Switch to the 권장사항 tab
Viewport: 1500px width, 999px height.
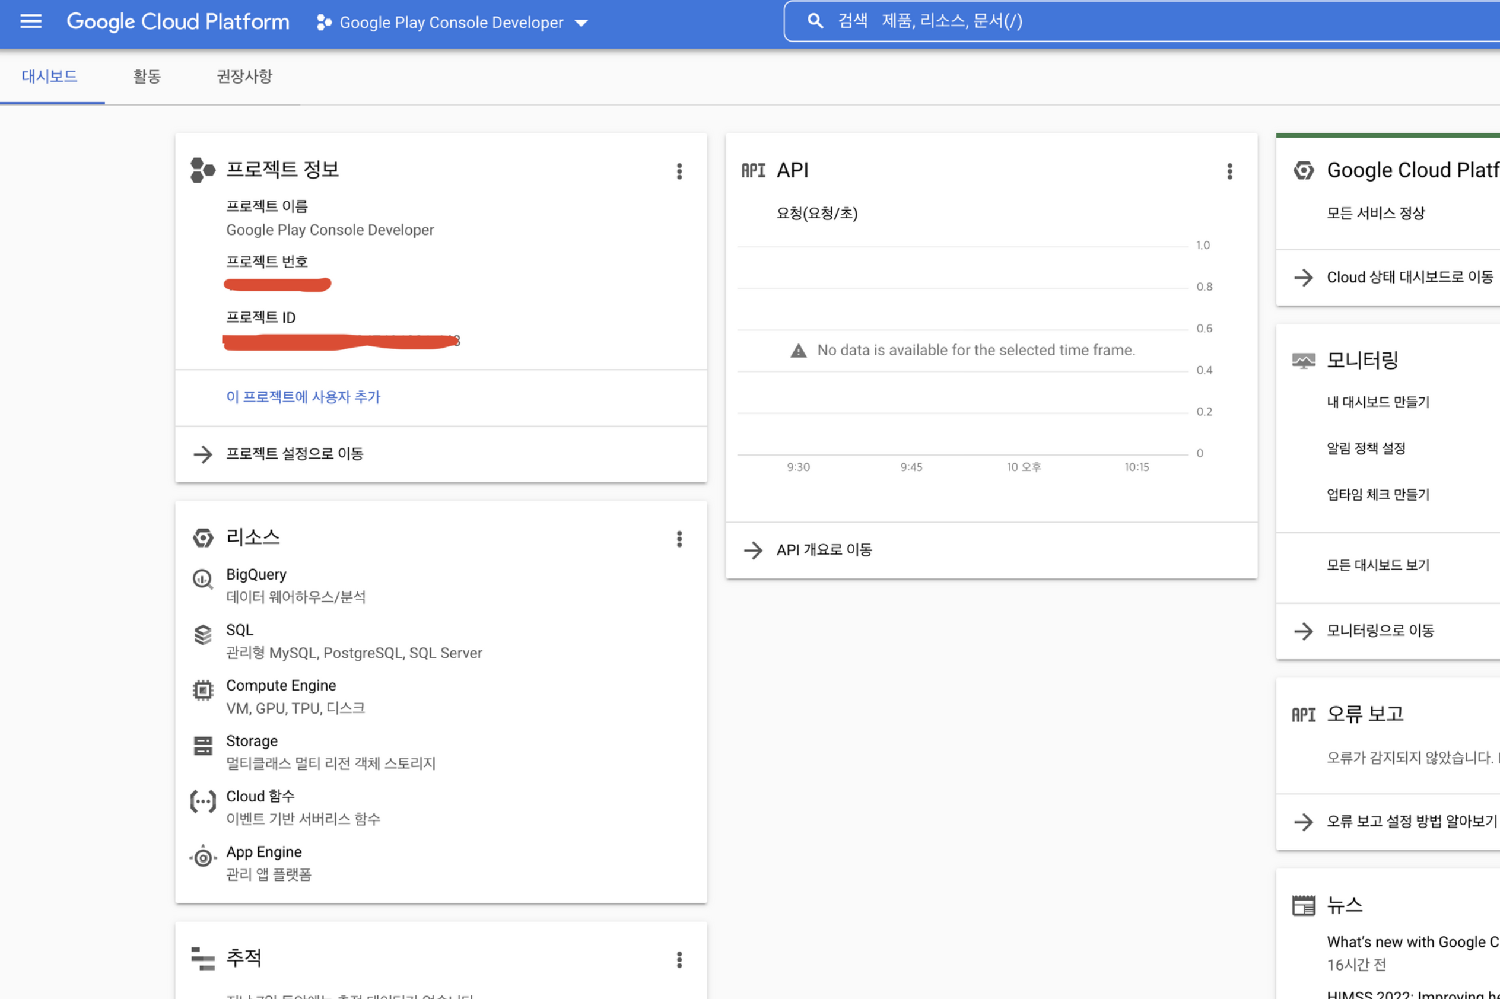[x=244, y=77]
